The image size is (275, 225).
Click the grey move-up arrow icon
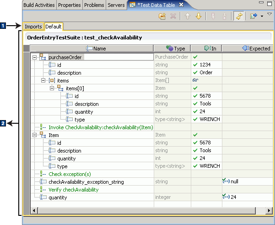click(x=188, y=16)
